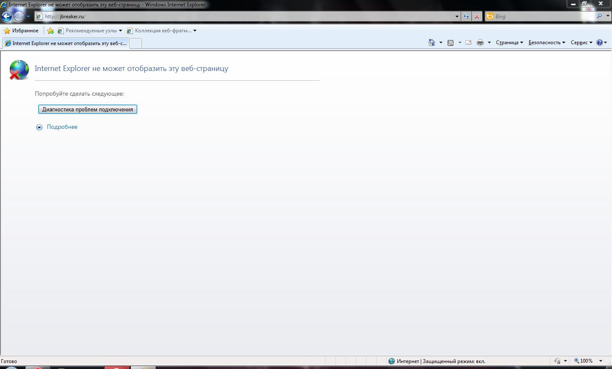Open the recent pages dropdown beside the navigation arrows
Viewport: 612px width, 369px height.
click(28, 17)
